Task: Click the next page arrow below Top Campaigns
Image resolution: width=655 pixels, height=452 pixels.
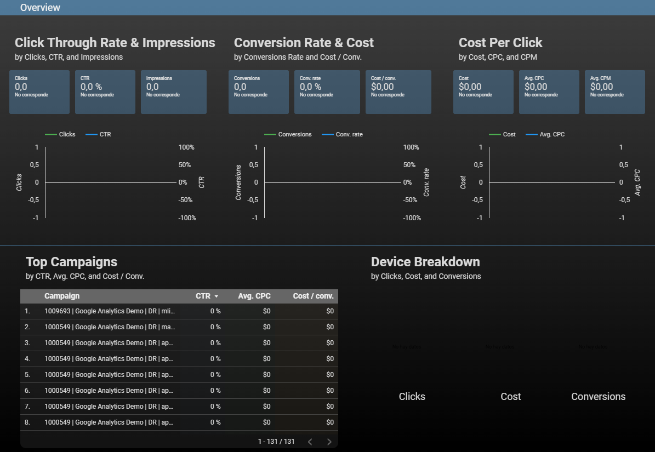Action: pyautogui.click(x=329, y=441)
